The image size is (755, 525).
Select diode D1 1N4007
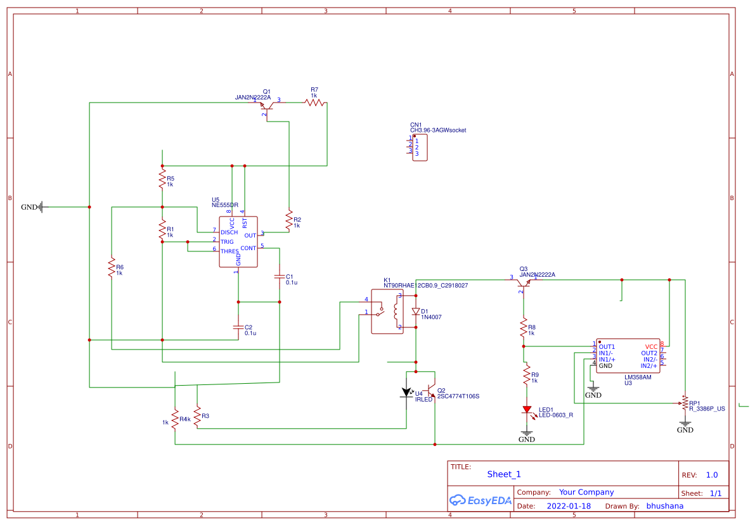(415, 310)
